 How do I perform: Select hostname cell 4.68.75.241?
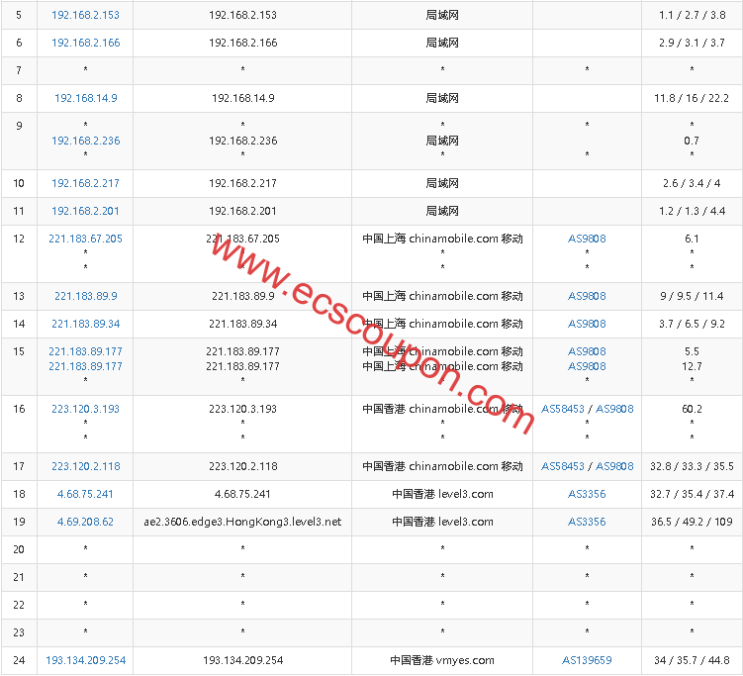(x=242, y=494)
